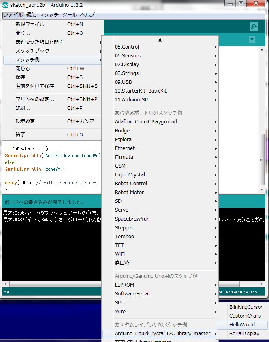Expand WiFi library examples

click(x=160, y=254)
